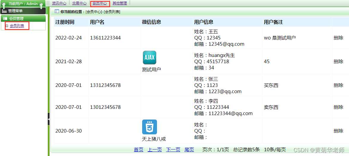Go to 首页 in pagination
This screenshot has width=349, height=156.
(138, 150)
